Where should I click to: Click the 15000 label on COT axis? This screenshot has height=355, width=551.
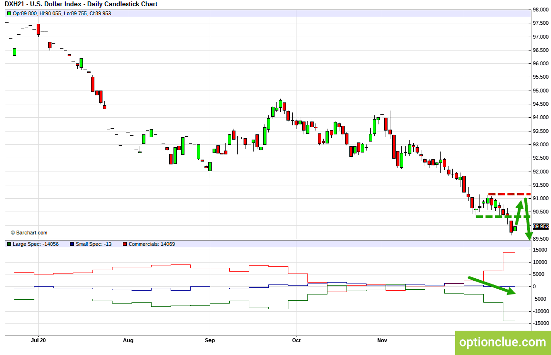tap(541, 250)
